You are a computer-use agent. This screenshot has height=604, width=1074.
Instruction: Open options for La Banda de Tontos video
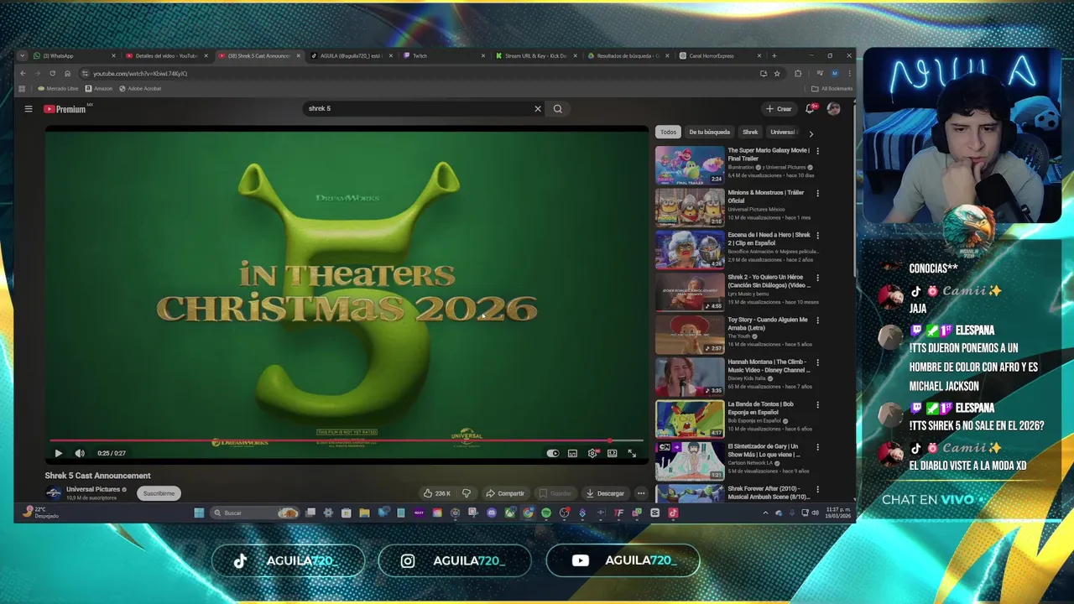click(817, 404)
